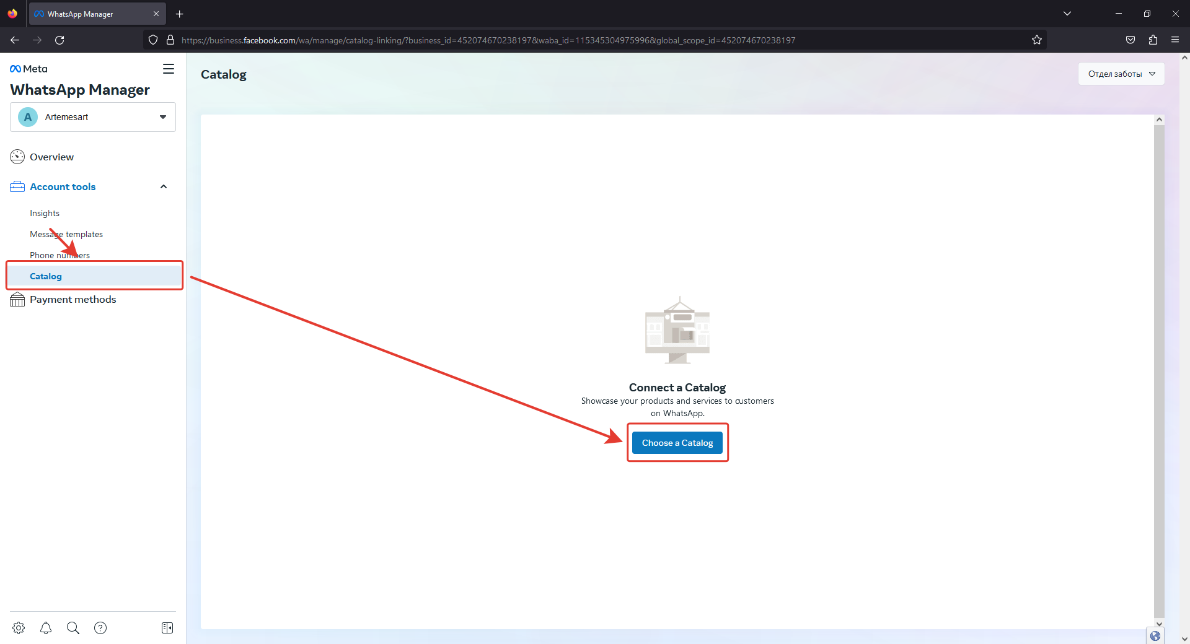Click the Account tools briefcase icon
This screenshot has width=1190, height=644.
pos(17,186)
